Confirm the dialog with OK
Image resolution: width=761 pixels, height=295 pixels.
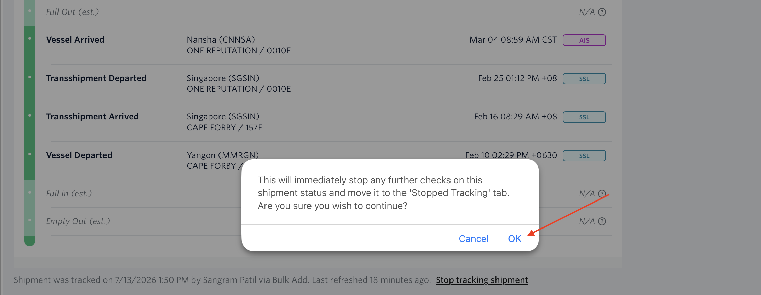(x=514, y=239)
